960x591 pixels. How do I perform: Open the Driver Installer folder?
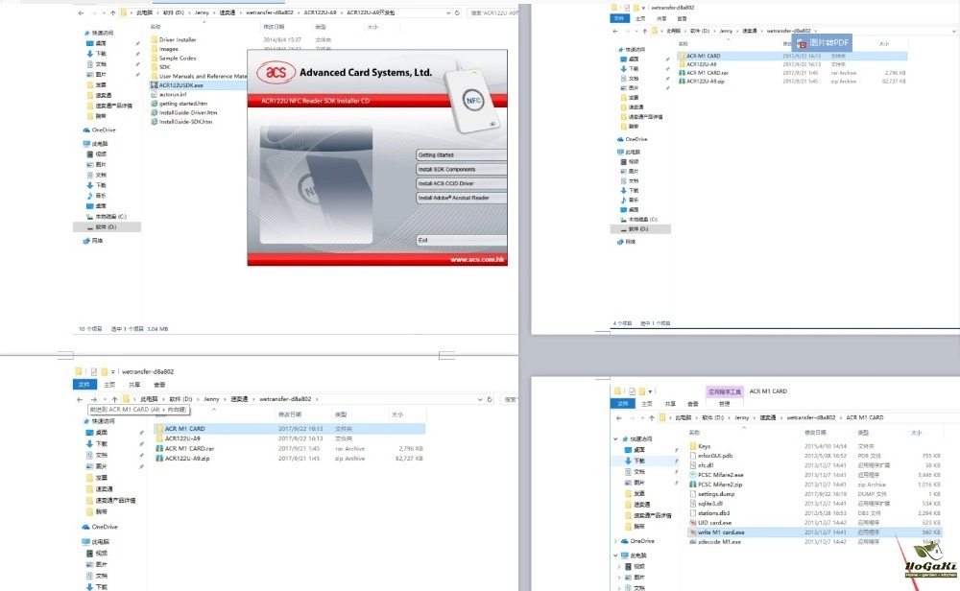(178, 40)
